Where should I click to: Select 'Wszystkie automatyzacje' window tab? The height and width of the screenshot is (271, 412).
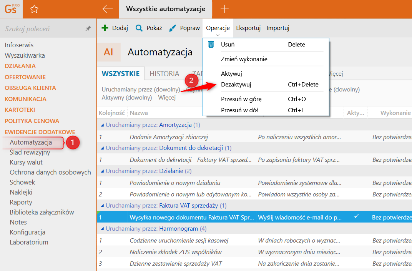tap(166, 9)
